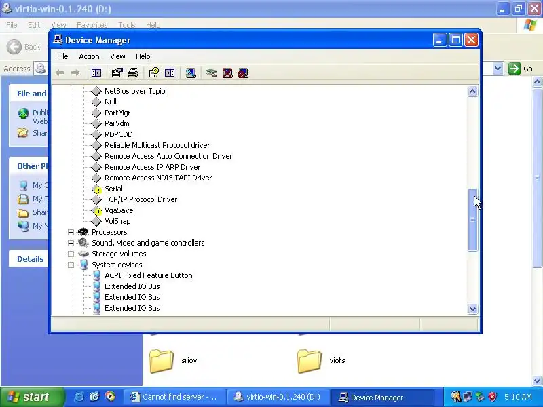Click the Forward arrow in Device Manager toolbar
Viewport: 543px width, 407px height.
[75, 73]
